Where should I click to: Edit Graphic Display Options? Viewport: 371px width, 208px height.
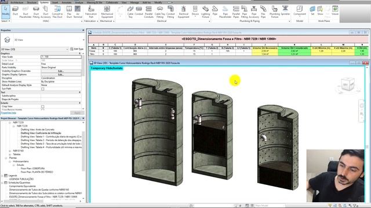coord(61,75)
